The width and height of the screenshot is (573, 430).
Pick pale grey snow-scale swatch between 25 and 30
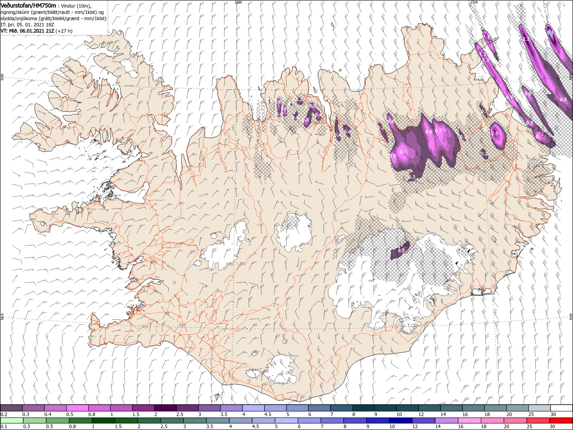539,408
